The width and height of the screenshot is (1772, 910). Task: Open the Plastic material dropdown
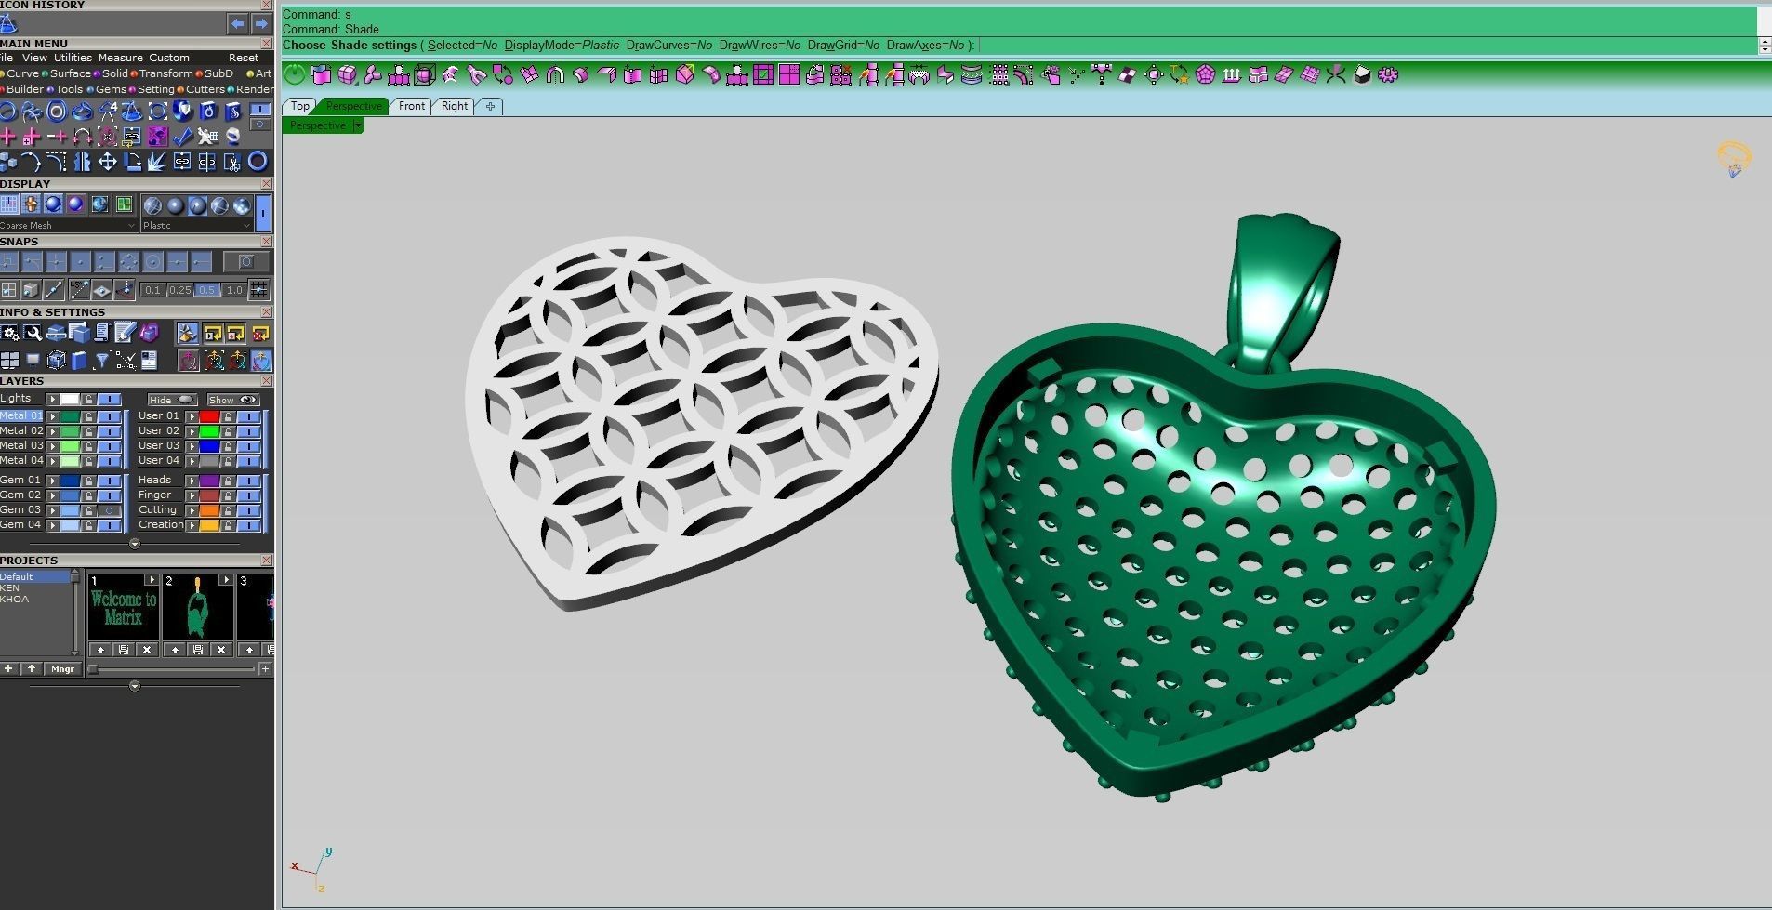(196, 225)
